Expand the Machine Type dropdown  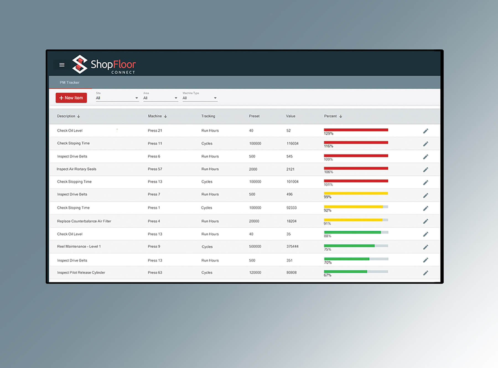click(x=199, y=98)
